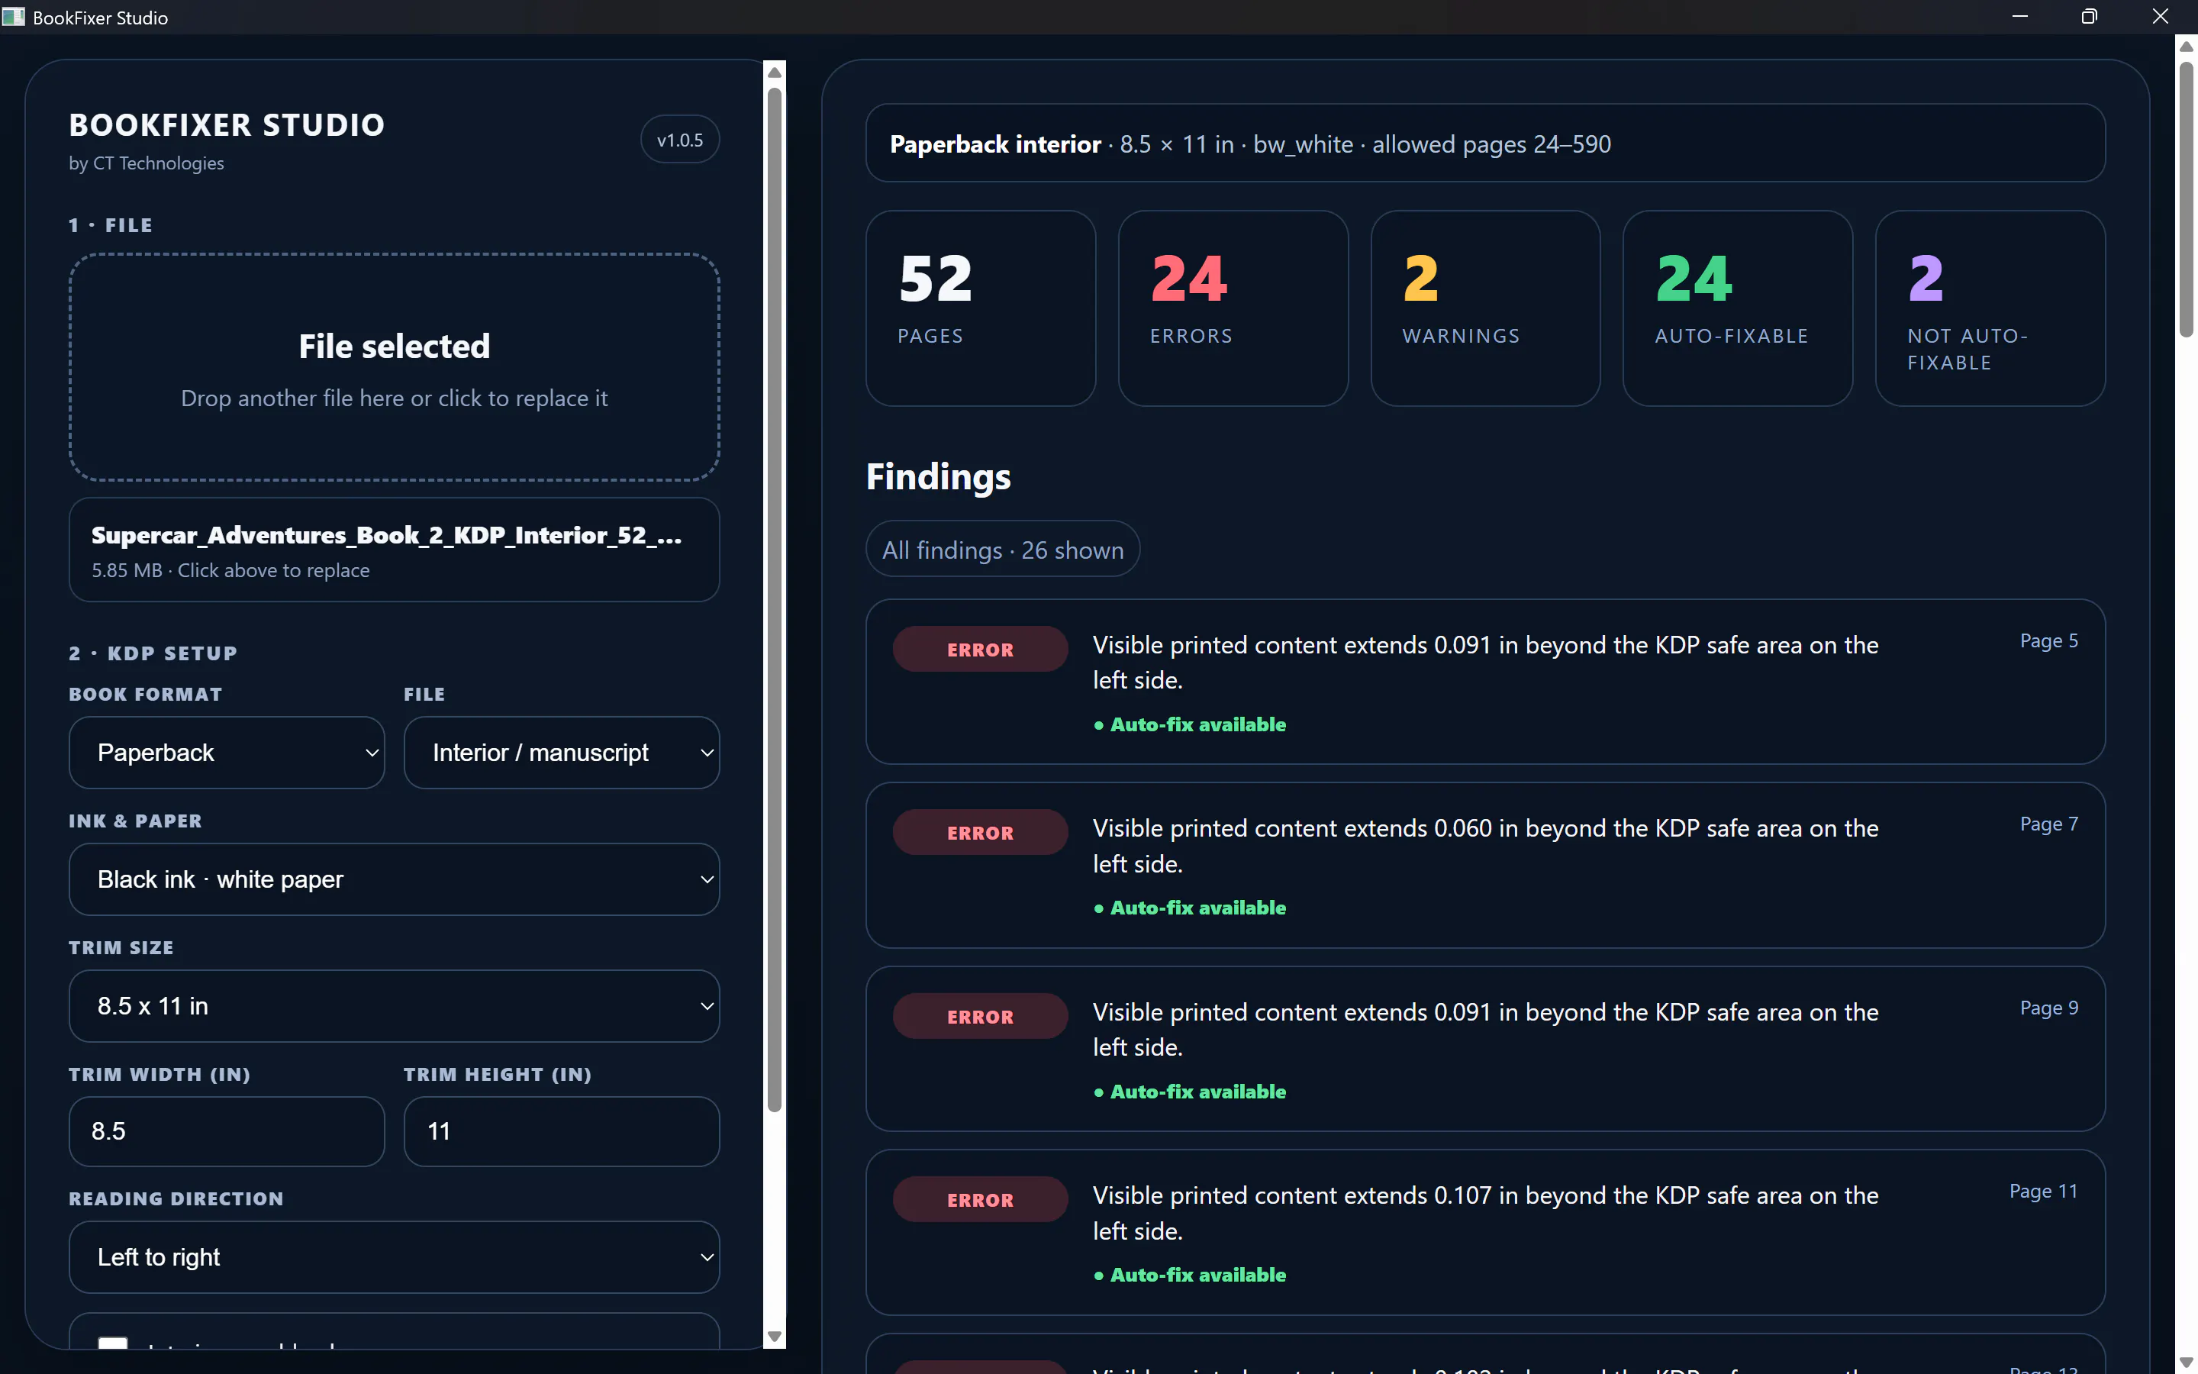Screen dimensions: 2198x1374
Task: Open the Trim Size dropdown showing 8.5 x 11 in
Action: click(x=394, y=1006)
